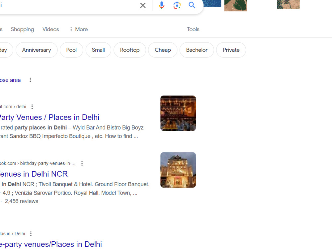Image resolution: width=332 pixels, height=249 pixels.
Task: Select the Small filter chip
Action: pyautogui.click(x=98, y=50)
